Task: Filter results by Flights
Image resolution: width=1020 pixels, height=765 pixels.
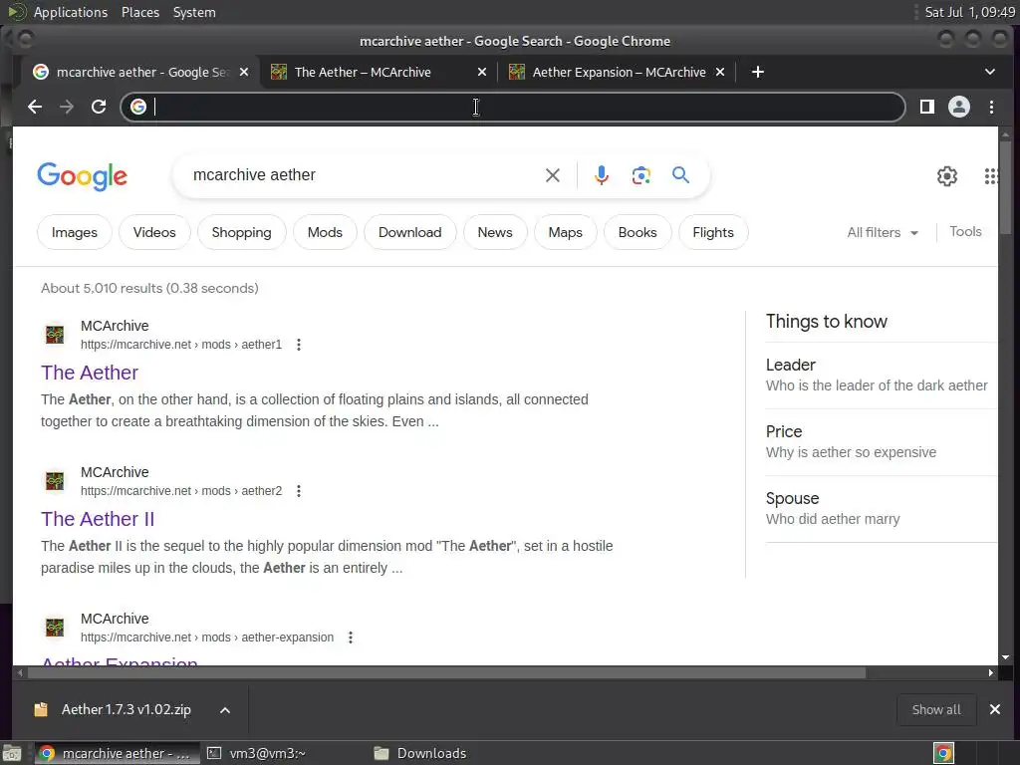Action: tap(713, 232)
